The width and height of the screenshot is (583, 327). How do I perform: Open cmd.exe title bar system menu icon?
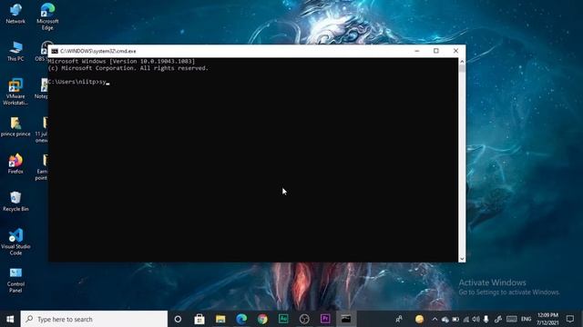pos(55,51)
